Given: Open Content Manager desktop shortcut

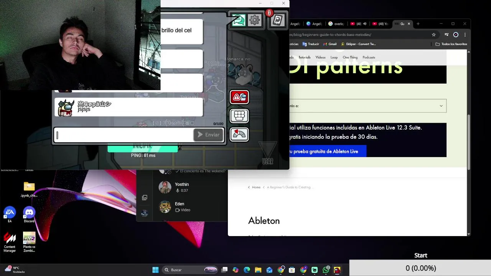Looking at the screenshot, I should (x=10, y=242).
